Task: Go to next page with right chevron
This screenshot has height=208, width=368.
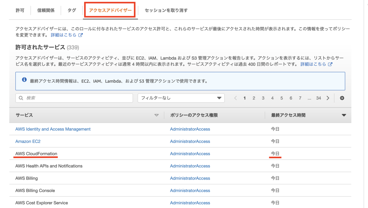Action: (x=328, y=98)
